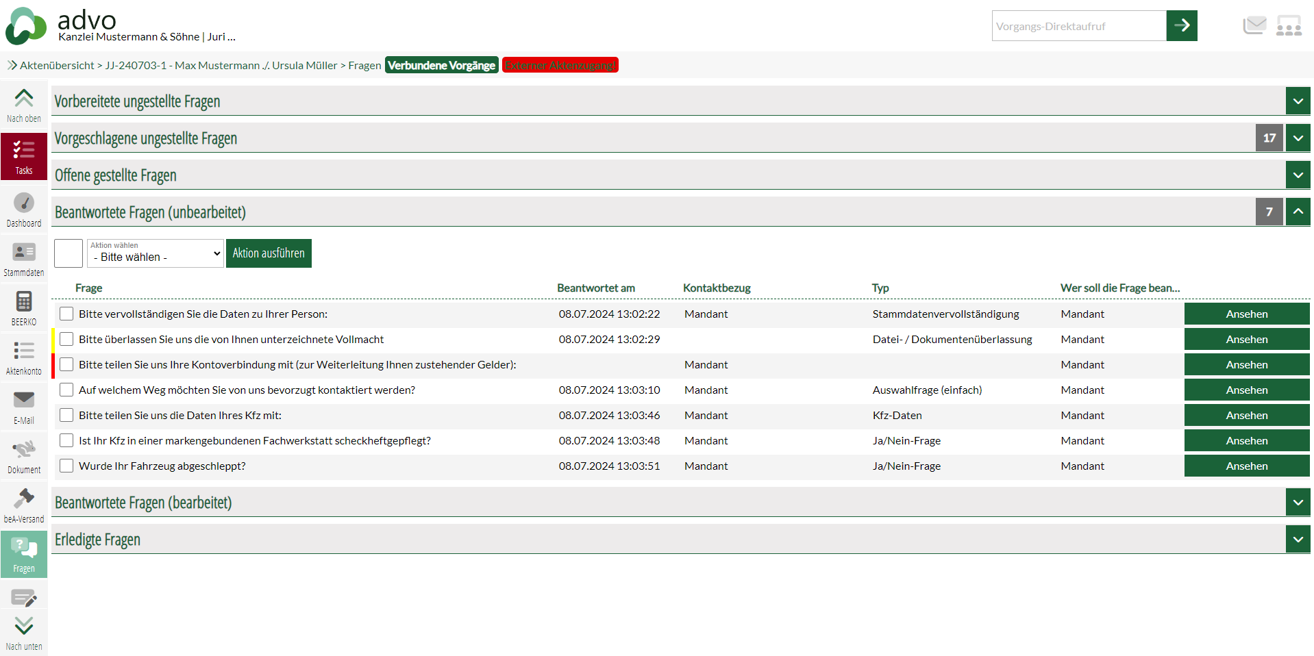
Task: Click the Vorgangs-Direktaufruf input field
Action: (x=1078, y=26)
